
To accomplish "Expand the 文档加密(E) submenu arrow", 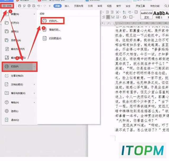I will pyautogui.click(x=34, y=84).
